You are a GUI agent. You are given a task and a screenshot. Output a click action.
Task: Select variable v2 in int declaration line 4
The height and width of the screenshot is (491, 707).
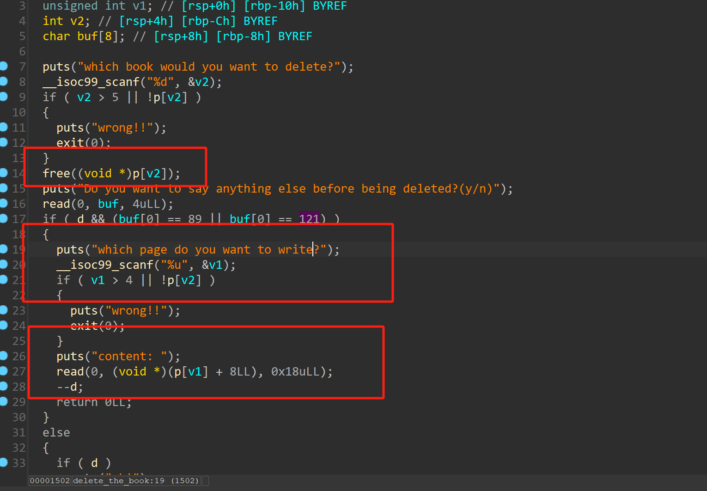pos(77,21)
